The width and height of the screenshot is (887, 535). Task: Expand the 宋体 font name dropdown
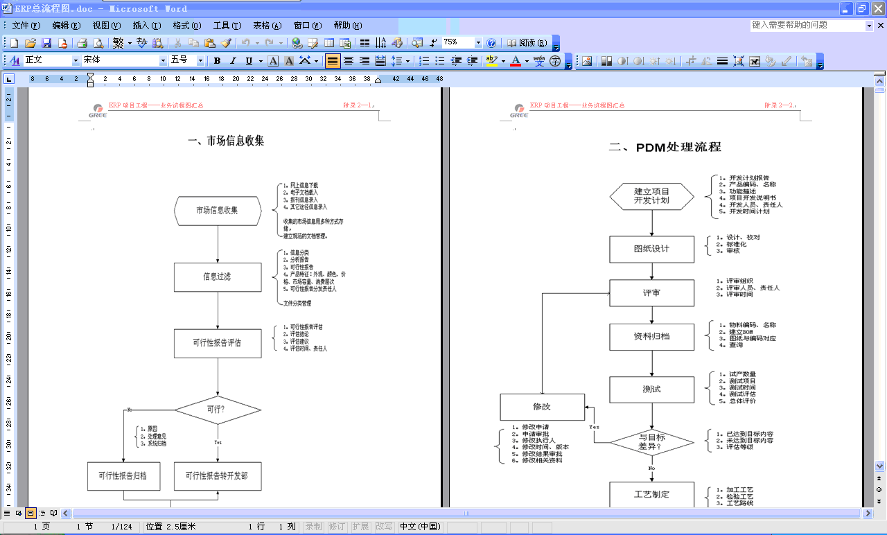(164, 61)
